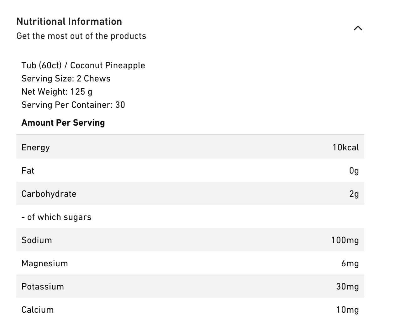Select the Tub (60ct) / Coconut Pineapple line

[83, 65]
